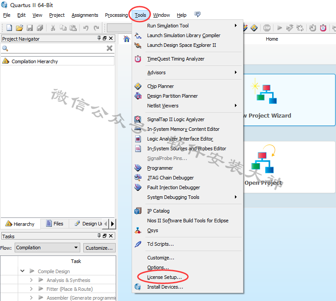
Task: Open TimeQuest Timing Analyzer menu entry
Action: coord(188,59)
